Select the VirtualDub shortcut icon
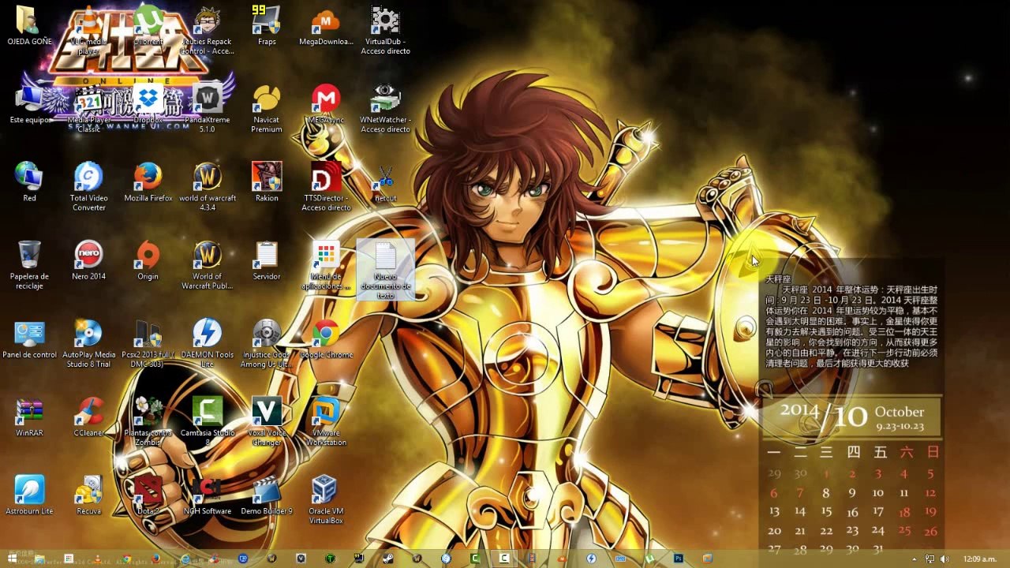 [385, 32]
